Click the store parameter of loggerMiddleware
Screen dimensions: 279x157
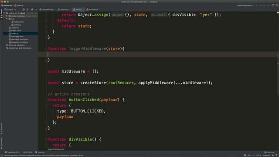(x=114, y=49)
